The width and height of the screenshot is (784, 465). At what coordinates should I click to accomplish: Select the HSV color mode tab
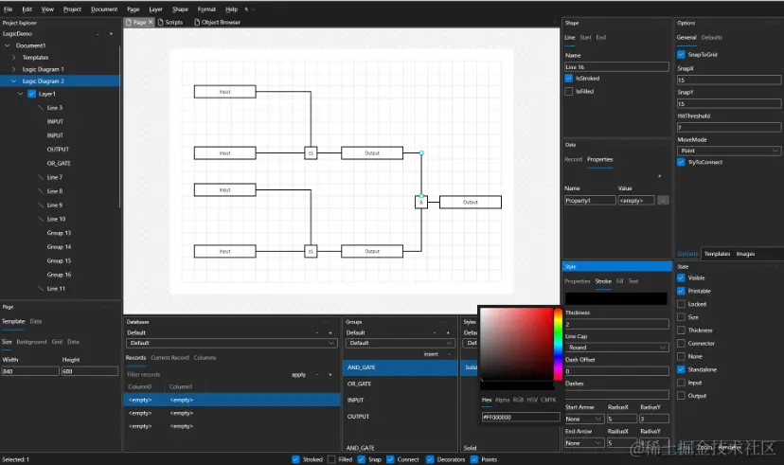pos(532,400)
